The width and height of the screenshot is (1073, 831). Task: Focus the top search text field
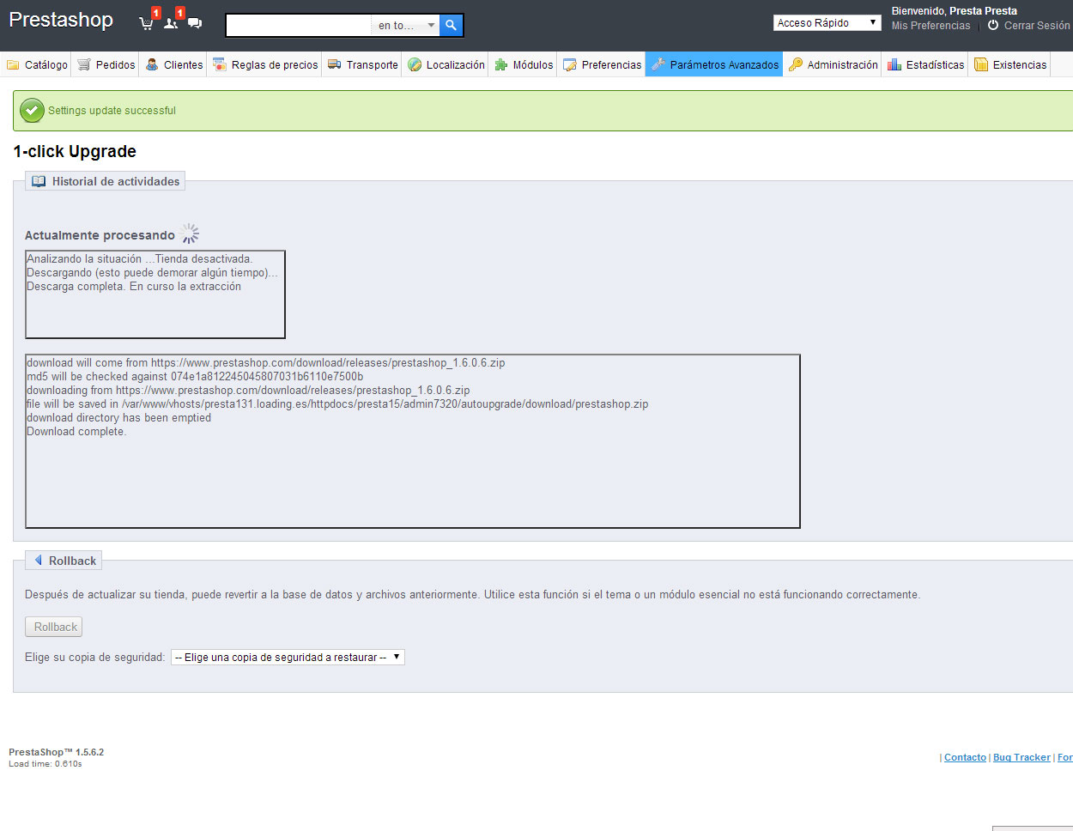point(299,26)
